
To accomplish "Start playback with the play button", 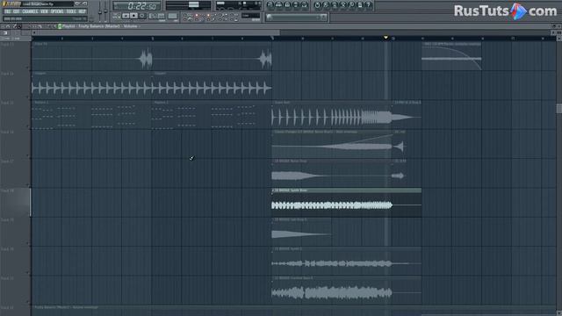I will tap(126, 16).
